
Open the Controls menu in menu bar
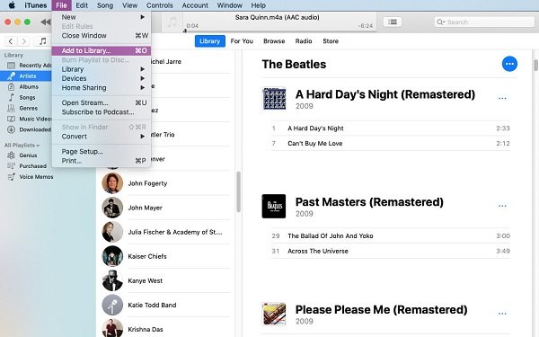coord(160,5)
